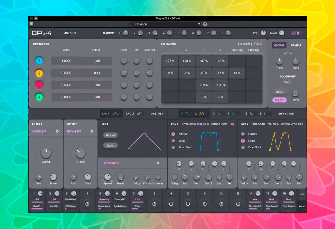Select operator 2 yellow circle
335x229 pixels.
click(x=39, y=73)
